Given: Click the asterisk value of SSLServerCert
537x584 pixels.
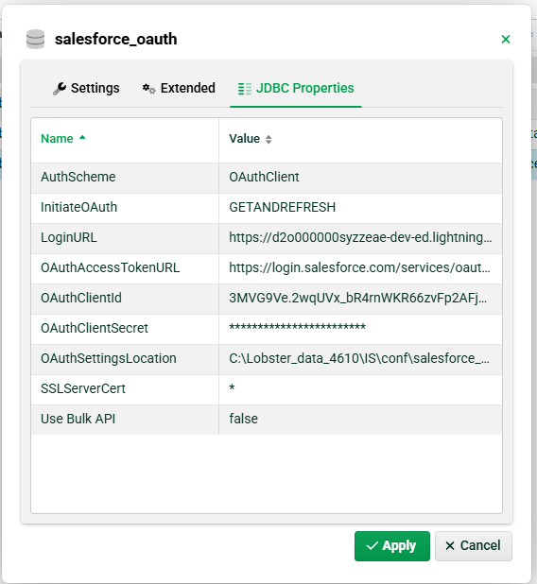Looking at the screenshot, I should [x=232, y=387].
